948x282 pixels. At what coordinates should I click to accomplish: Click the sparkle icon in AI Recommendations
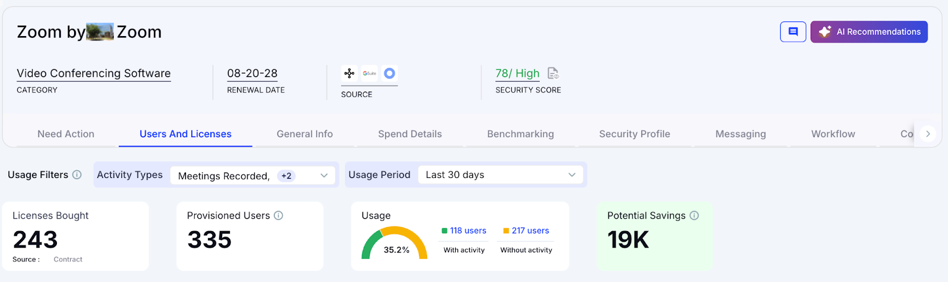(x=825, y=31)
